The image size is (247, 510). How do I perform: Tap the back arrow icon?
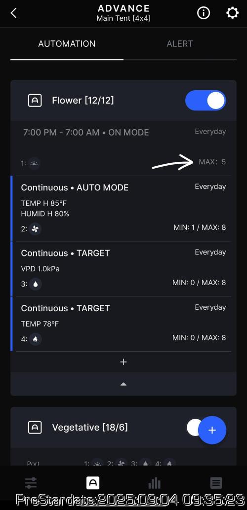coord(13,13)
